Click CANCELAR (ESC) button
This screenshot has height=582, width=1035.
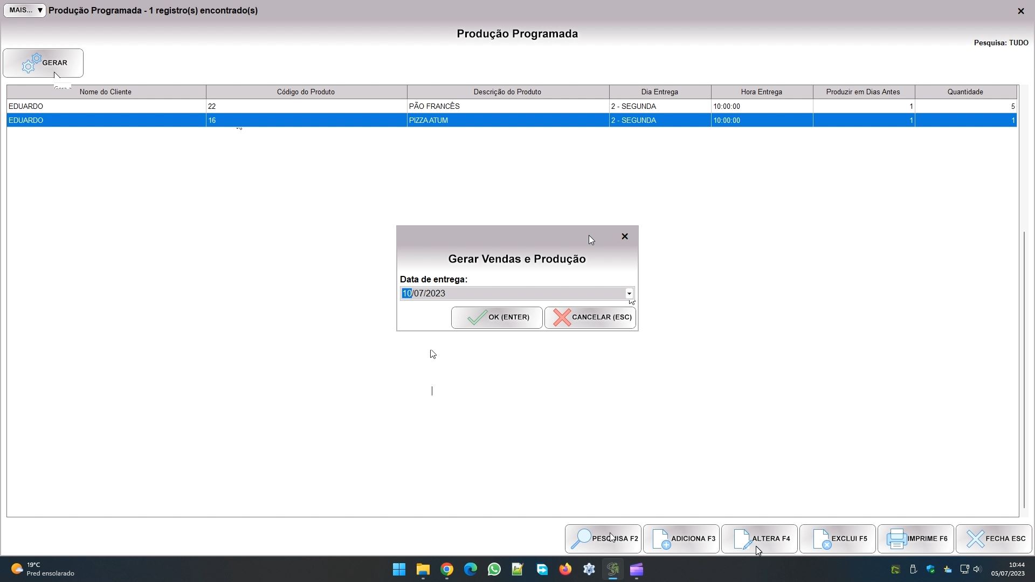pyautogui.click(x=590, y=317)
